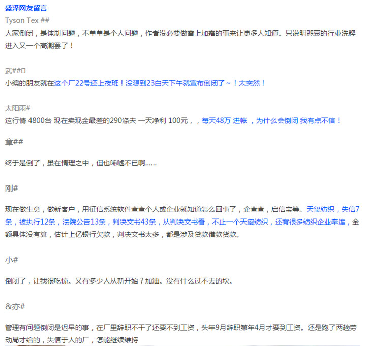Click the black text starting 现在做生意，做新客户

152,209
